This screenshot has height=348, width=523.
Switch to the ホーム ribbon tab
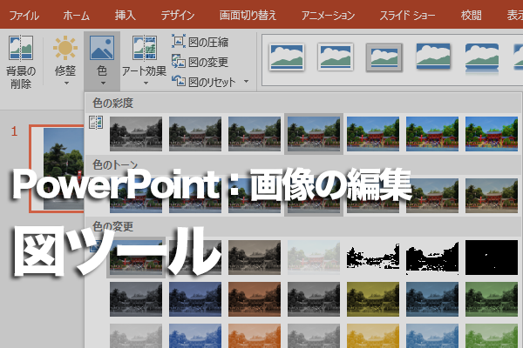click(77, 16)
